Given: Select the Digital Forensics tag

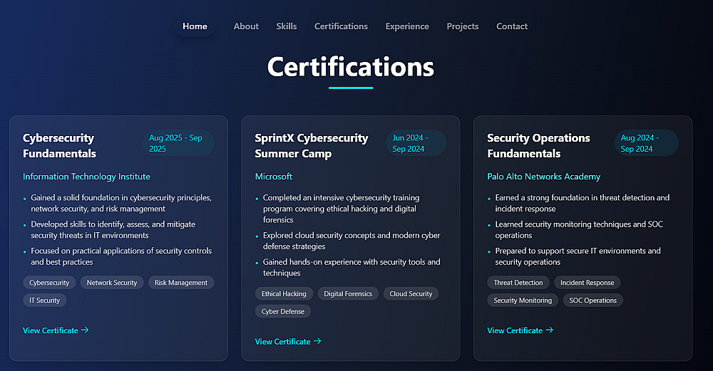Looking at the screenshot, I should (348, 294).
